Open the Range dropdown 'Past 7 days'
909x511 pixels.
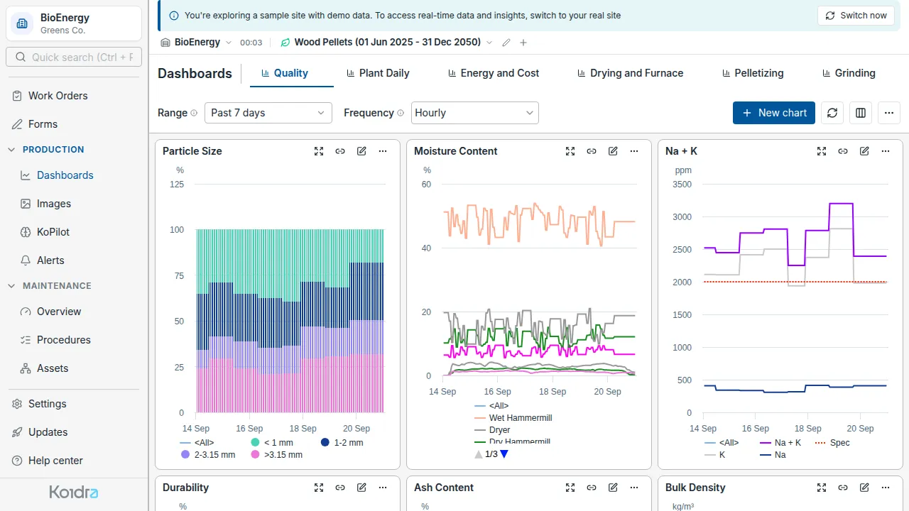tap(268, 113)
